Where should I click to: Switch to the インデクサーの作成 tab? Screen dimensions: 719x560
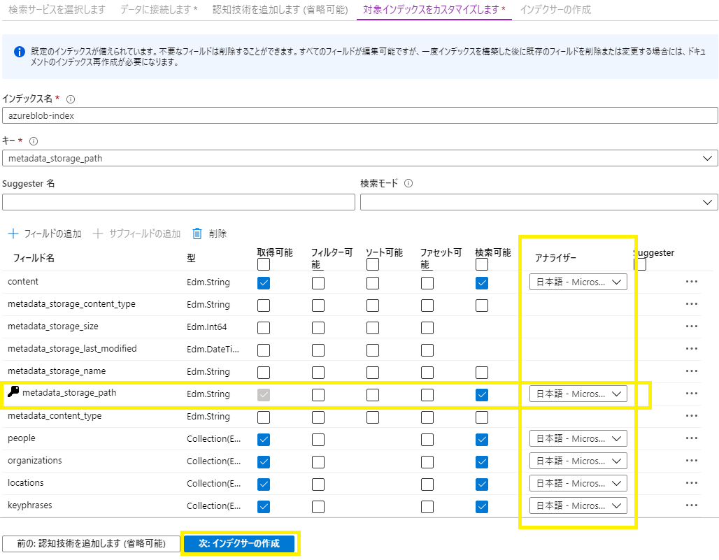click(555, 10)
